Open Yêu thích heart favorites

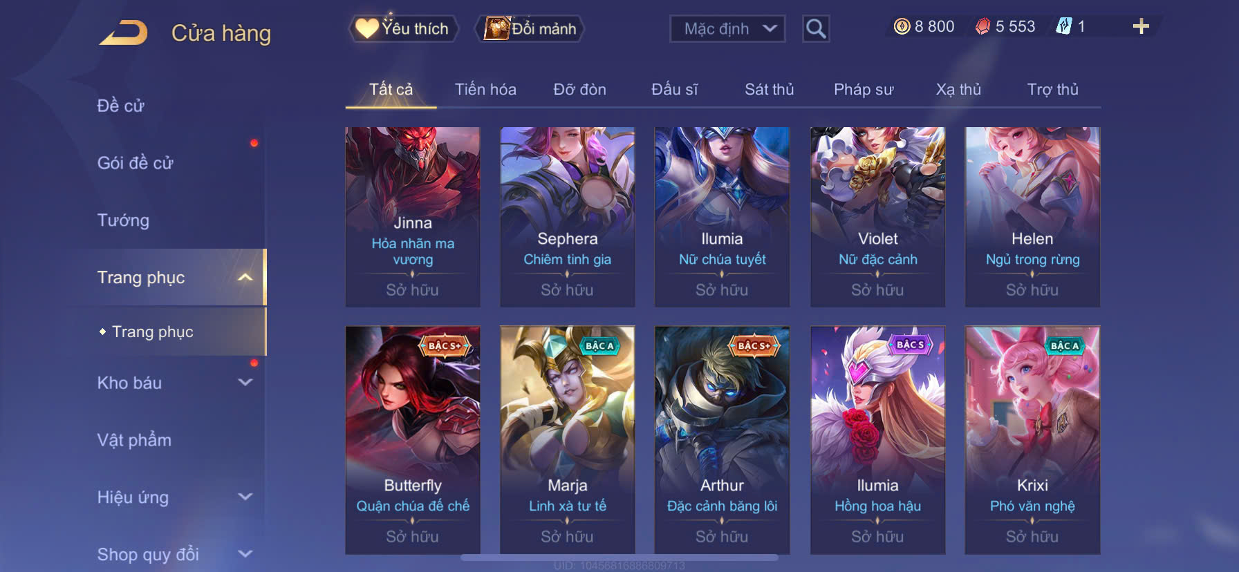tap(402, 28)
